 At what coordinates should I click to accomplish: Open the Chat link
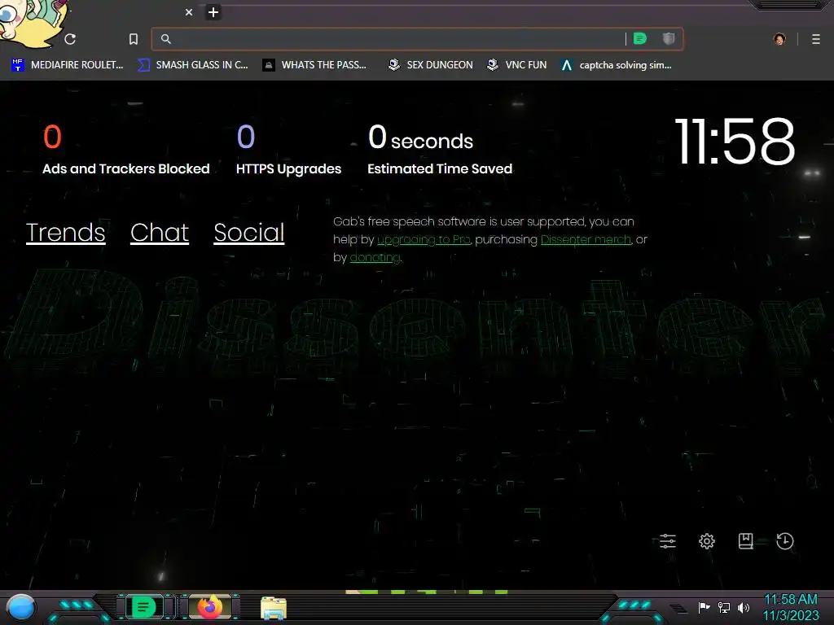[160, 232]
